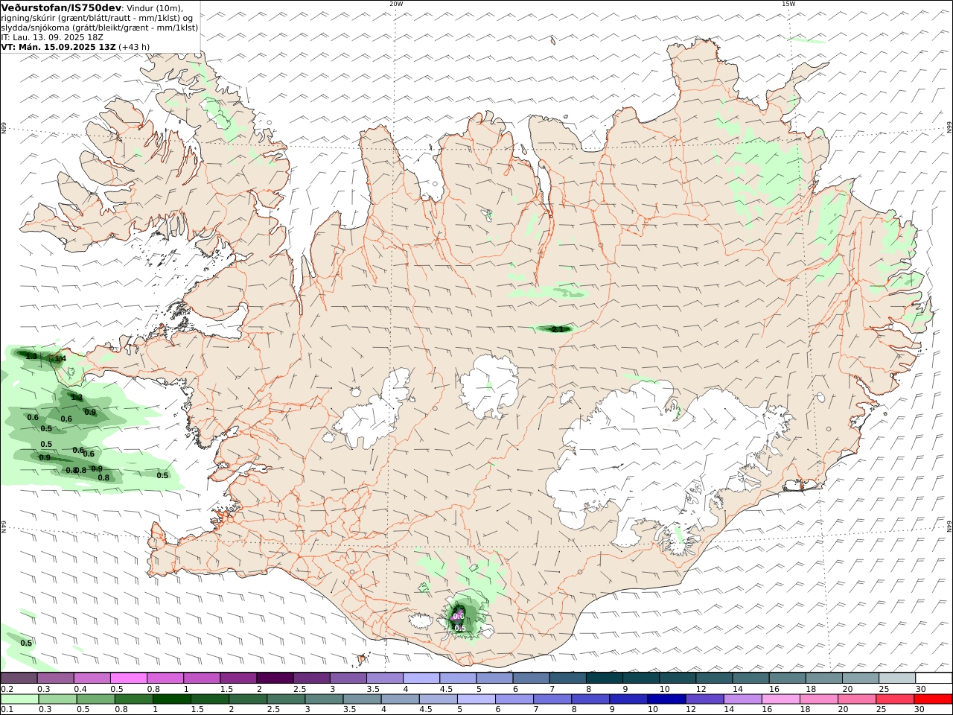Pick the navy blue 10 swatch in bottom legend row
Image resolution: width=953 pixels, height=715 pixels.
pyautogui.click(x=666, y=699)
